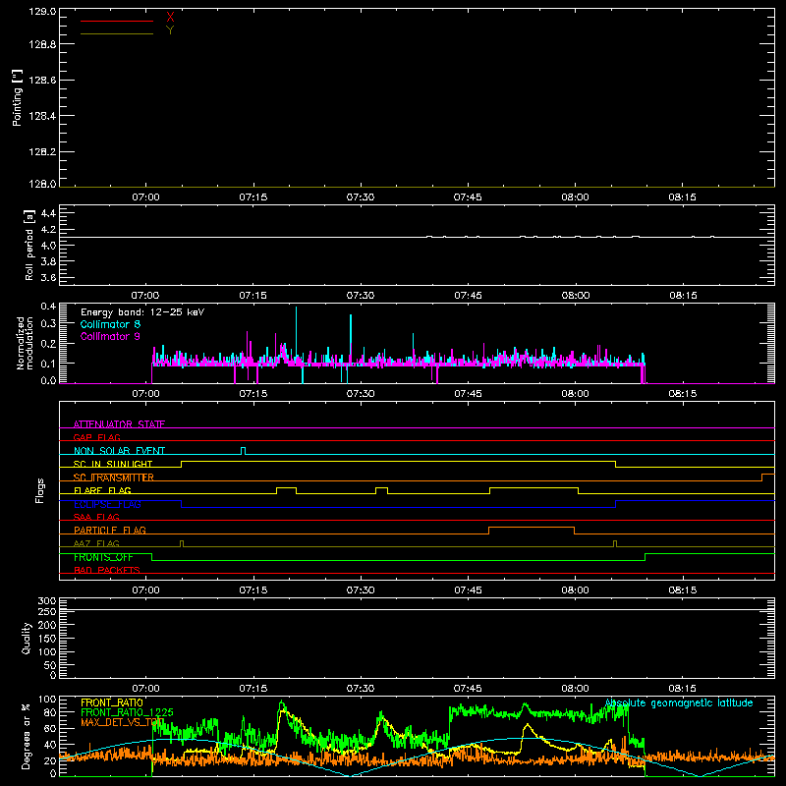Click '08:15' time label under Quality plot
The height and width of the screenshot is (786, 786).
682,689
